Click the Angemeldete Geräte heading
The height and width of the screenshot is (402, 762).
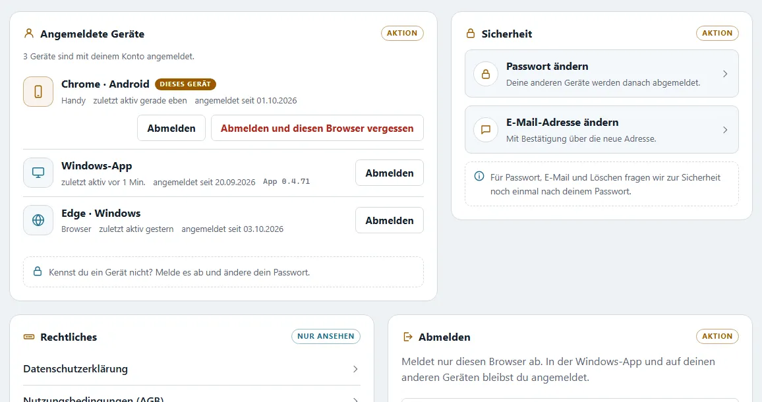[x=92, y=34]
